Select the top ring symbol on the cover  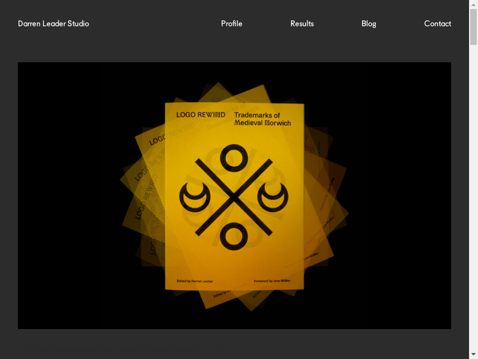(x=234, y=160)
